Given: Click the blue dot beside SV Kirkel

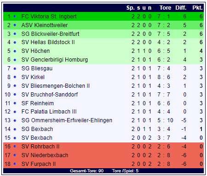Looking at the screenshot, I should pyautogui.click(x=15, y=77).
